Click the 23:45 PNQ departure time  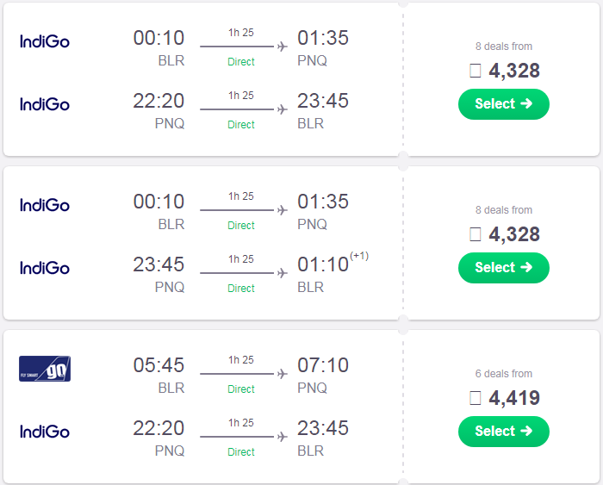pos(159,264)
